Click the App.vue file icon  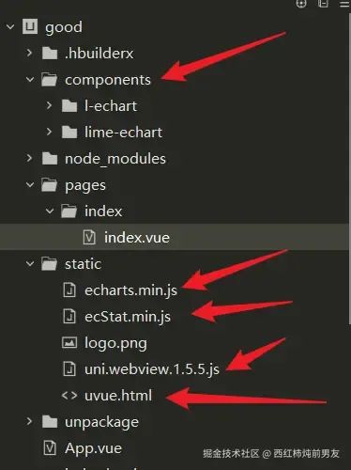[x=50, y=448]
